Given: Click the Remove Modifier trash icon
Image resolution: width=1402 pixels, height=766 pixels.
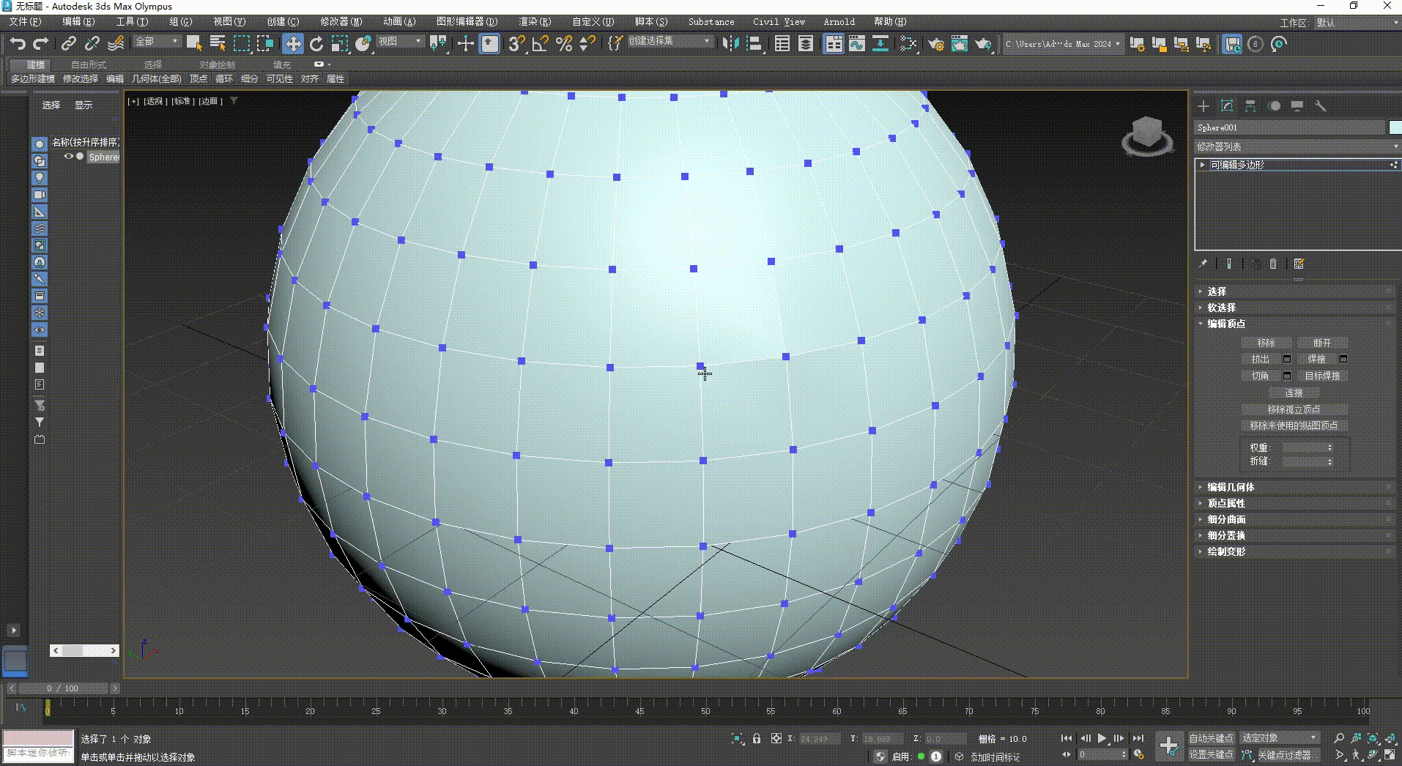Looking at the screenshot, I should tap(1273, 264).
